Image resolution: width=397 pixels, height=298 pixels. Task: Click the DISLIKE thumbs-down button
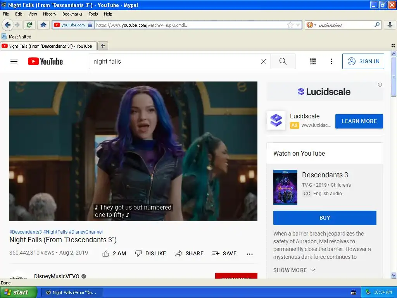[x=150, y=253]
